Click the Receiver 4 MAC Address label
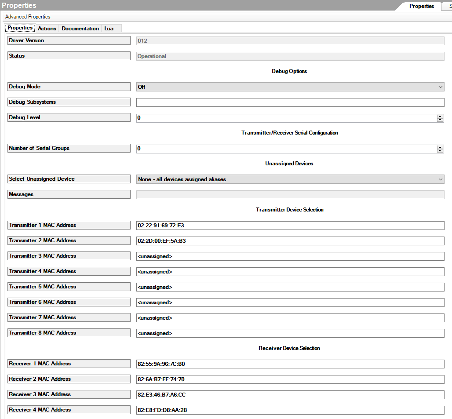The image size is (452, 419). [x=69, y=410]
